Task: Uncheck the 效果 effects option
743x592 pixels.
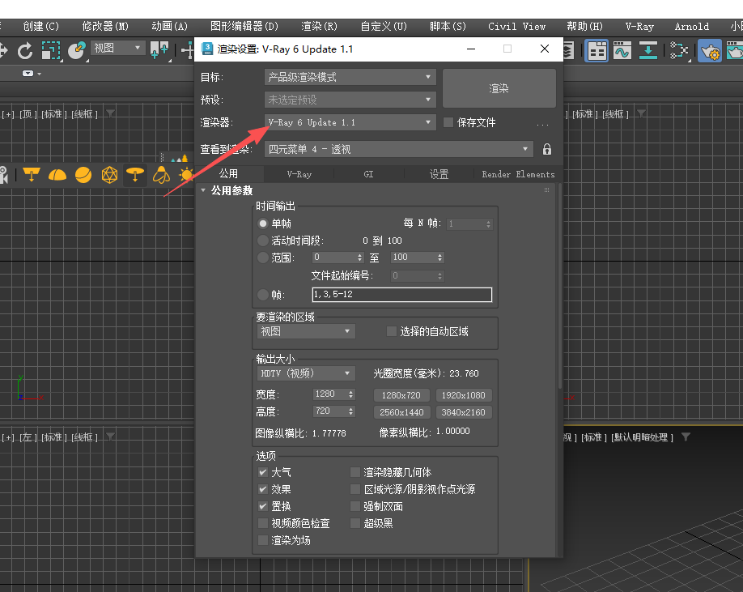Action: pos(262,489)
